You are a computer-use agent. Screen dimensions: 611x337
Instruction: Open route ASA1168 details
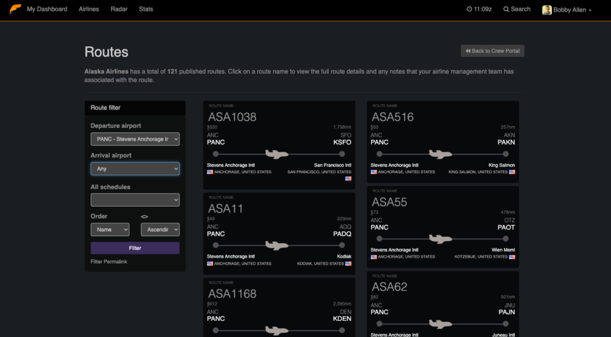(232, 294)
